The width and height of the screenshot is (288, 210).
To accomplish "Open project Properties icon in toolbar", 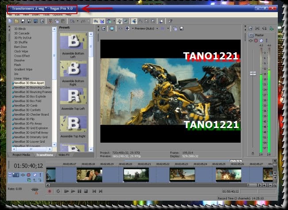I will point(42,21).
